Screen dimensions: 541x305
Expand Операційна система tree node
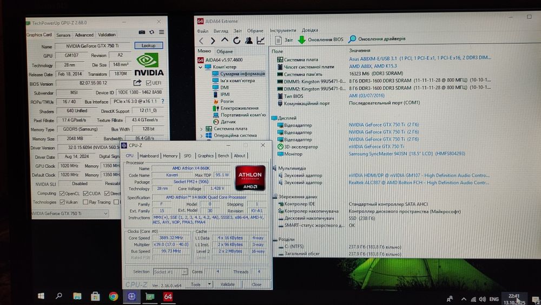[x=201, y=136]
